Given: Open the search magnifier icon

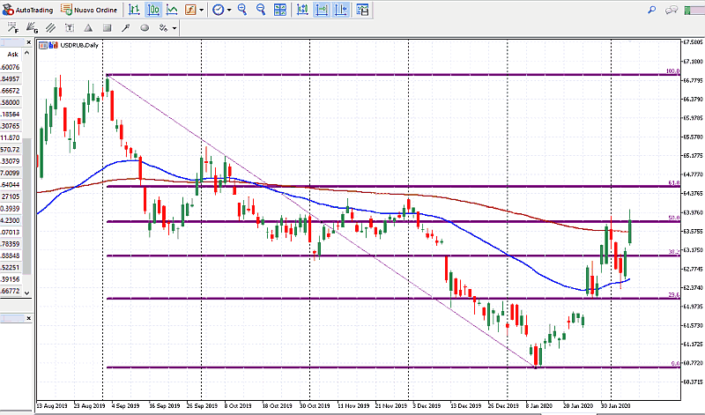Looking at the screenshot, I should click(x=651, y=10).
